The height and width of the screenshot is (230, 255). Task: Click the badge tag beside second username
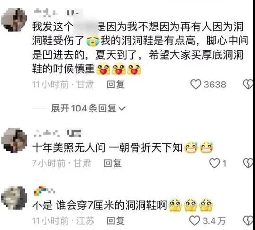coord(74,133)
